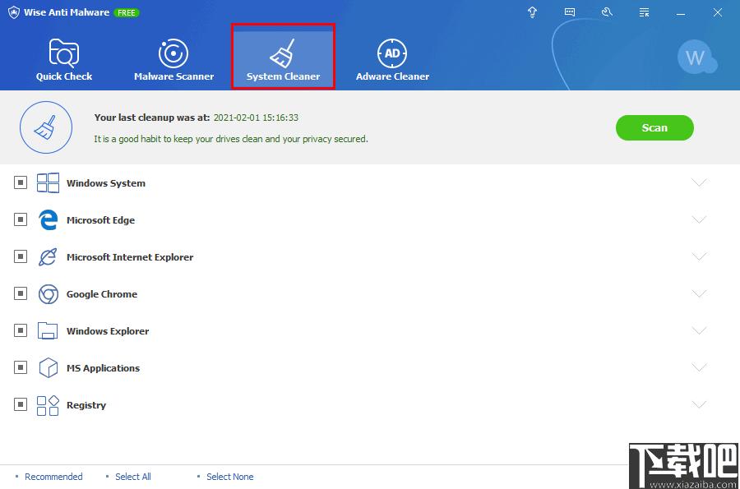Viewport: 740px width, 489px height.
Task: Click the upgrade arrow icon in title bar
Action: pyautogui.click(x=532, y=12)
